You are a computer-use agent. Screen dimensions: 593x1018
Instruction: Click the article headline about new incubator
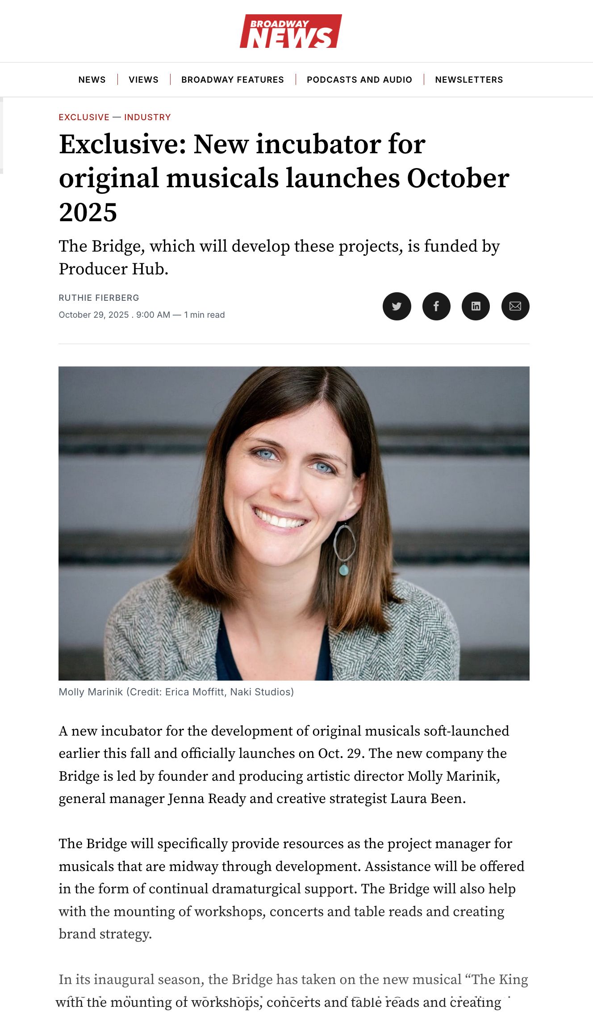tap(284, 178)
